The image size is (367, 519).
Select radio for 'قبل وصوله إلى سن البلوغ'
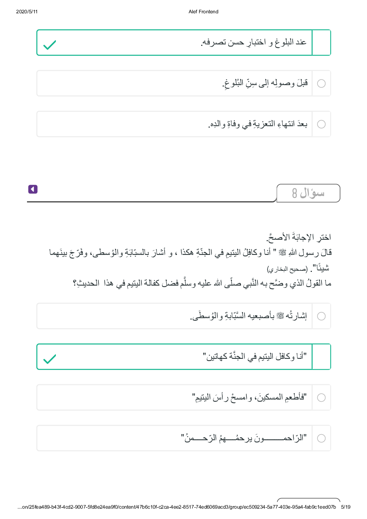tap(321, 84)
